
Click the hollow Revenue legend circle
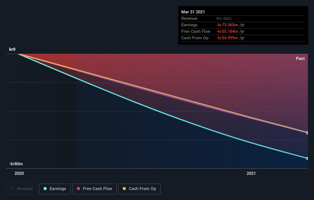click(x=12, y=189)
